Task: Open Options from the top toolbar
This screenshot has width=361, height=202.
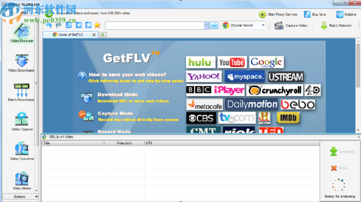Action: 346,14
